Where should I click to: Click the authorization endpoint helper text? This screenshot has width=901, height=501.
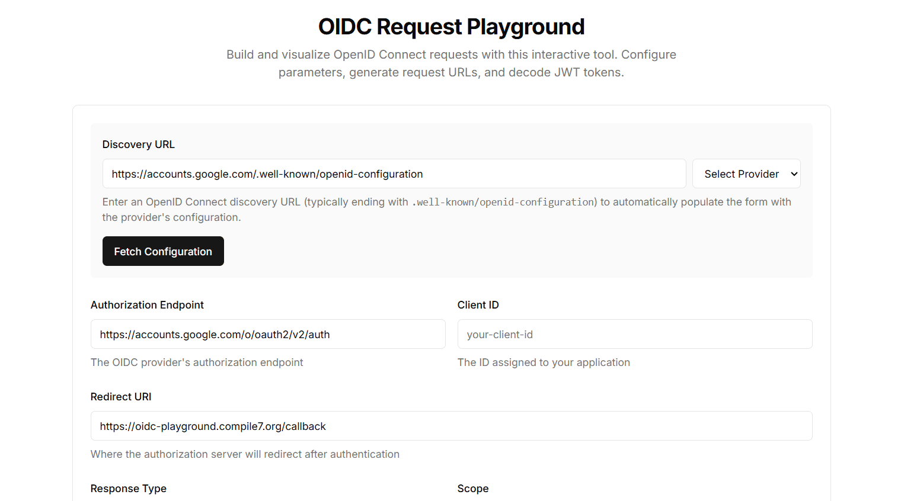(x=197, y=362)
